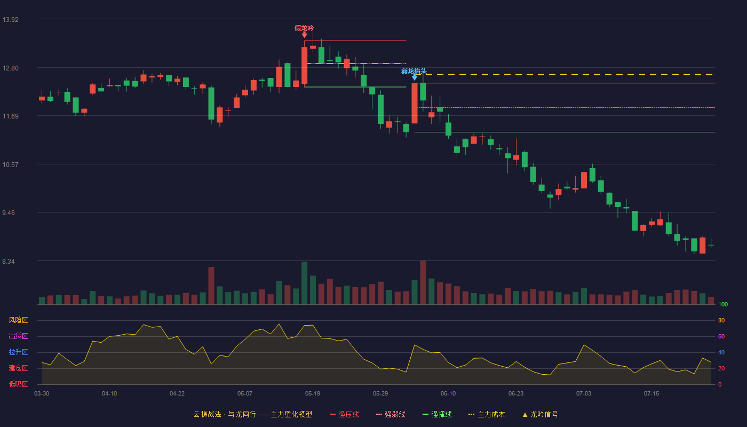This screenshot has width=747, height=427.
Task: Click the 04-10 date axis label
Action: pyautogui.click(x=109, y=393)
